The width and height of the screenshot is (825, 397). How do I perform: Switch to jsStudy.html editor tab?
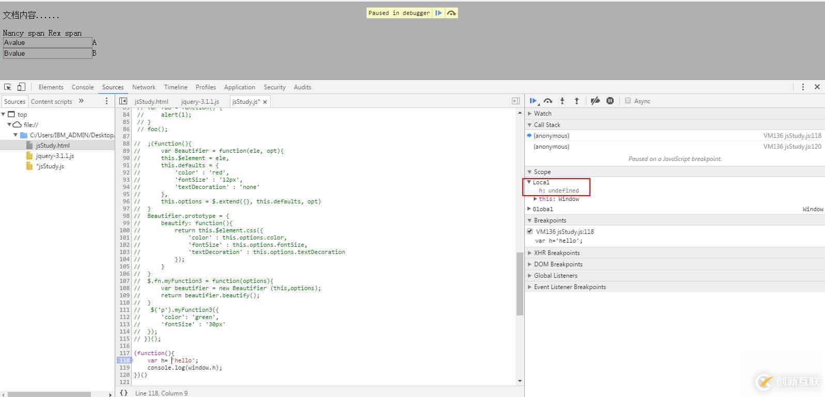pyautogui.click(x=151, y=102)
